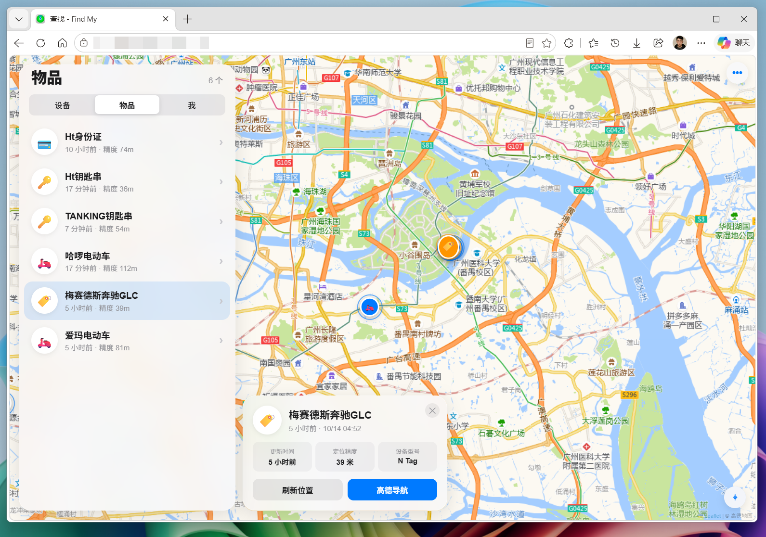This screenshot has height=537, width=766.
Task: Click the 高德导航 button
Action: click(392, 490)
